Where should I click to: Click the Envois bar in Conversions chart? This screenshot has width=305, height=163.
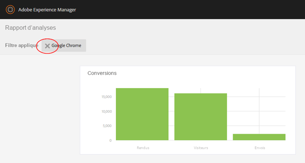(x=259, y=137)
